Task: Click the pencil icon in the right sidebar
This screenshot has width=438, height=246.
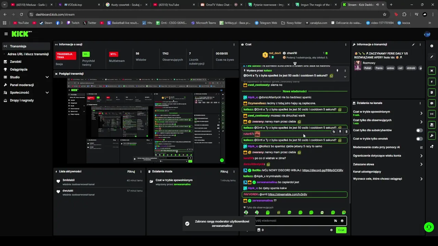Action: point(432,57)
